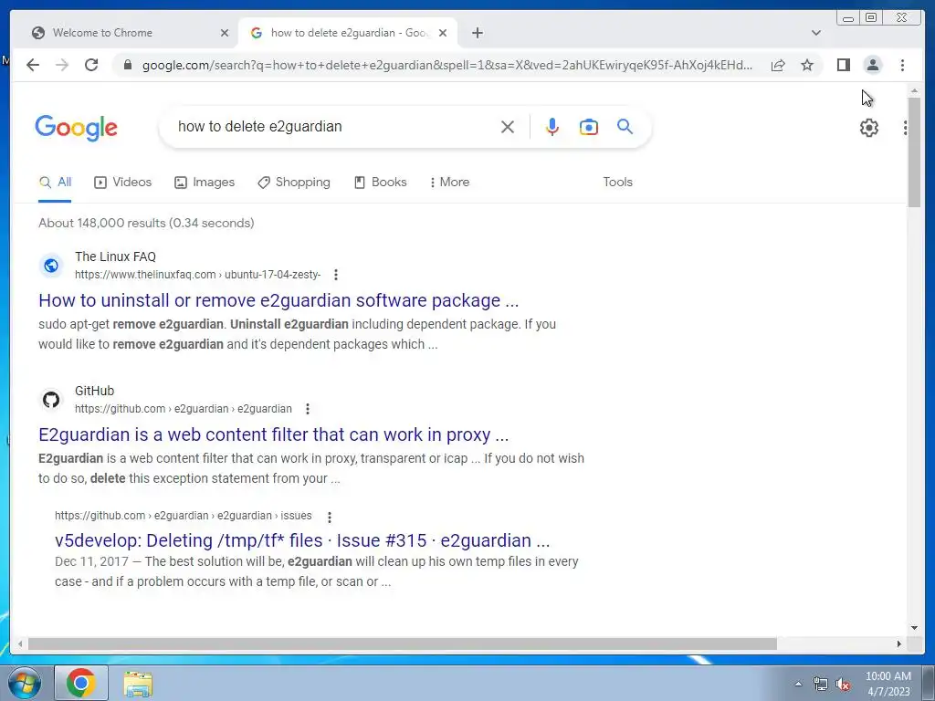Click thelinuxfaq.com URL breadcrumb
Screen dimensions: 935x701
pyautogui.click(x=197, y=275)
